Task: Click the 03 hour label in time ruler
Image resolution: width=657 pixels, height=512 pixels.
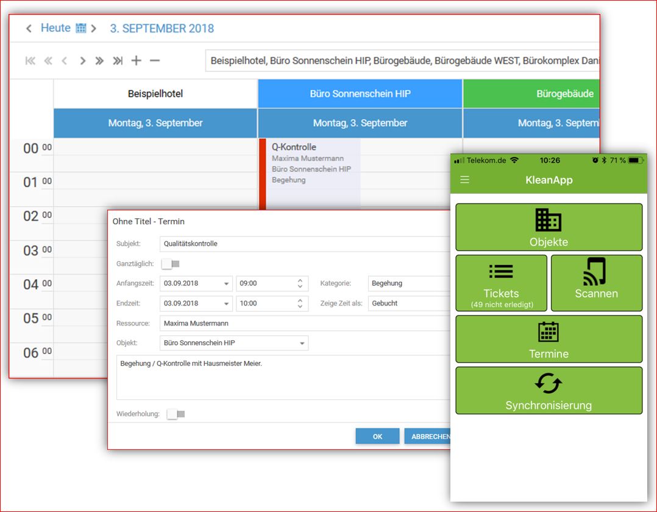Action: pos(31,251)
